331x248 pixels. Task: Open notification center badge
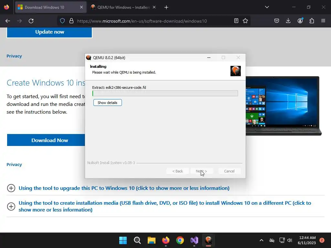(322, 240)
